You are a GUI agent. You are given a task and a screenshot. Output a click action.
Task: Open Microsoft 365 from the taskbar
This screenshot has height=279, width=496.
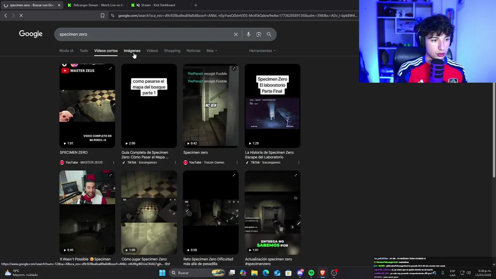pyautogui.click(x=243, y=273)
